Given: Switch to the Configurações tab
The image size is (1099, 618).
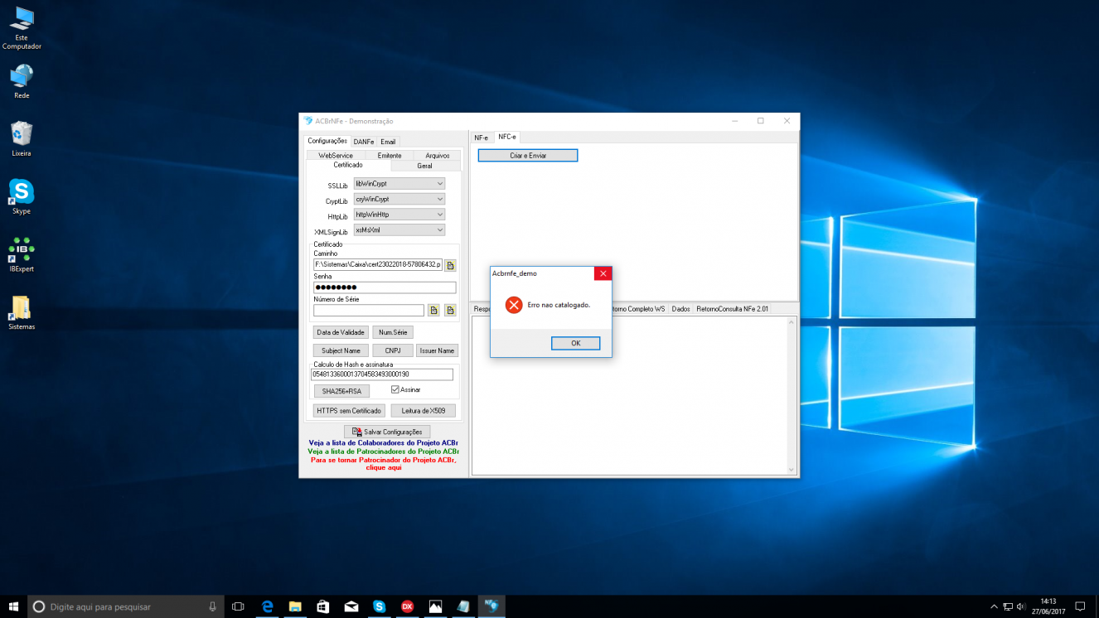Looking at the screenshot, I should coord(327,141).
